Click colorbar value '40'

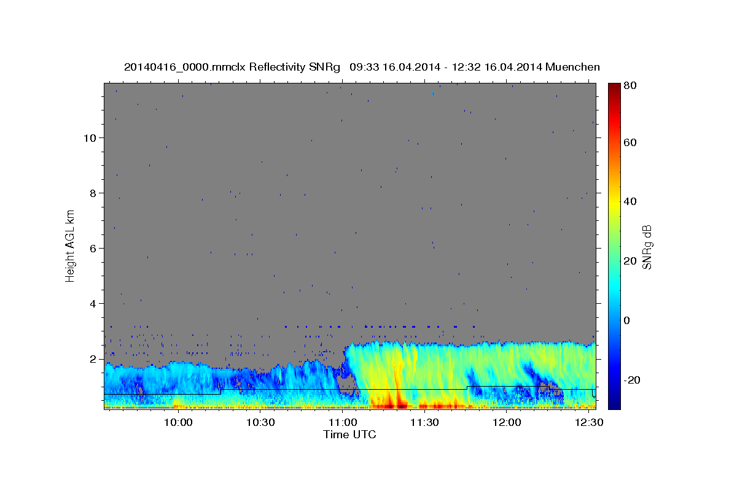coord(630,201)
